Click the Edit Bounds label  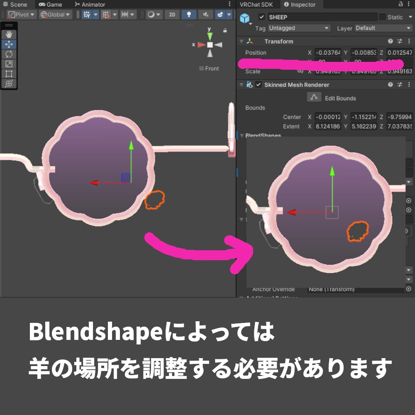click(x=340, y=98)
